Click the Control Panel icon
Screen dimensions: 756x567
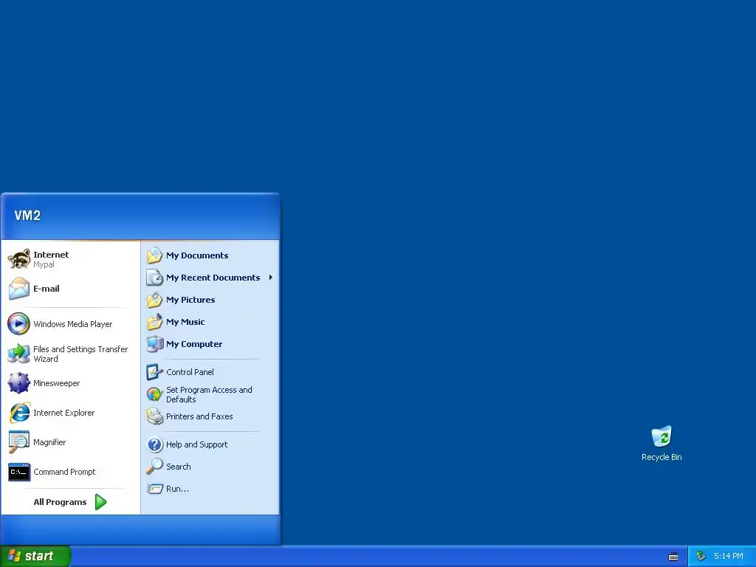155,372
